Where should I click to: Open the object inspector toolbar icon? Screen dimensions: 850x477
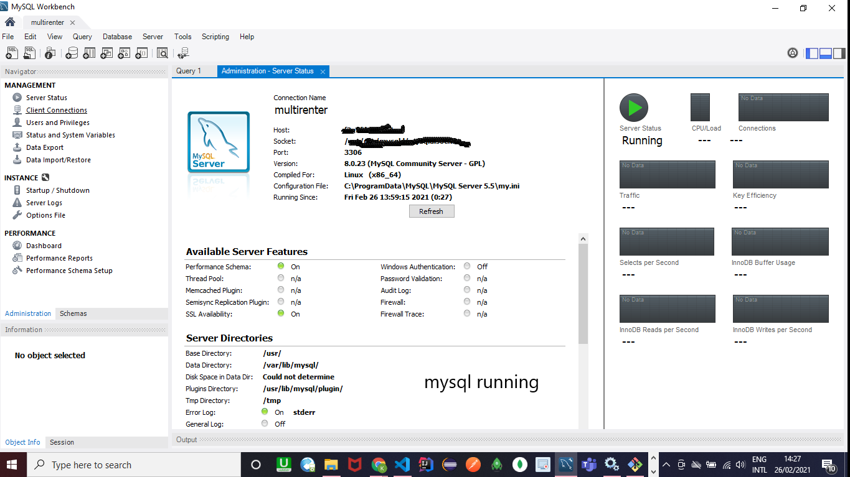click(50, 53)
